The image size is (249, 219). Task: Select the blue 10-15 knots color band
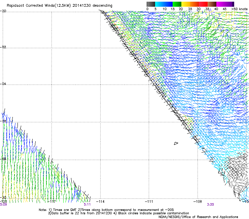coord(168,4)
